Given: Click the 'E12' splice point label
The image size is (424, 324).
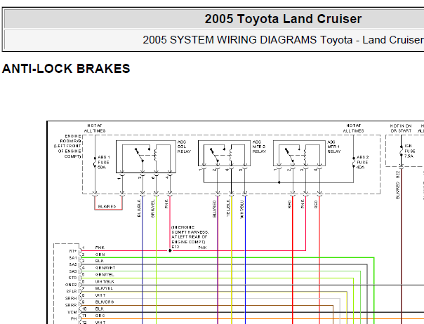Looking at the screenshot, I should [x=175, y=247].
